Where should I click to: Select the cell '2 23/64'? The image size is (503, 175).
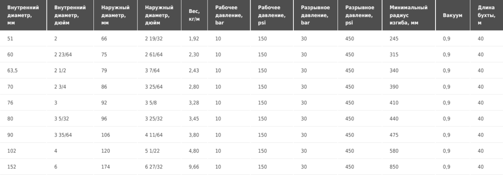point(62,55)
